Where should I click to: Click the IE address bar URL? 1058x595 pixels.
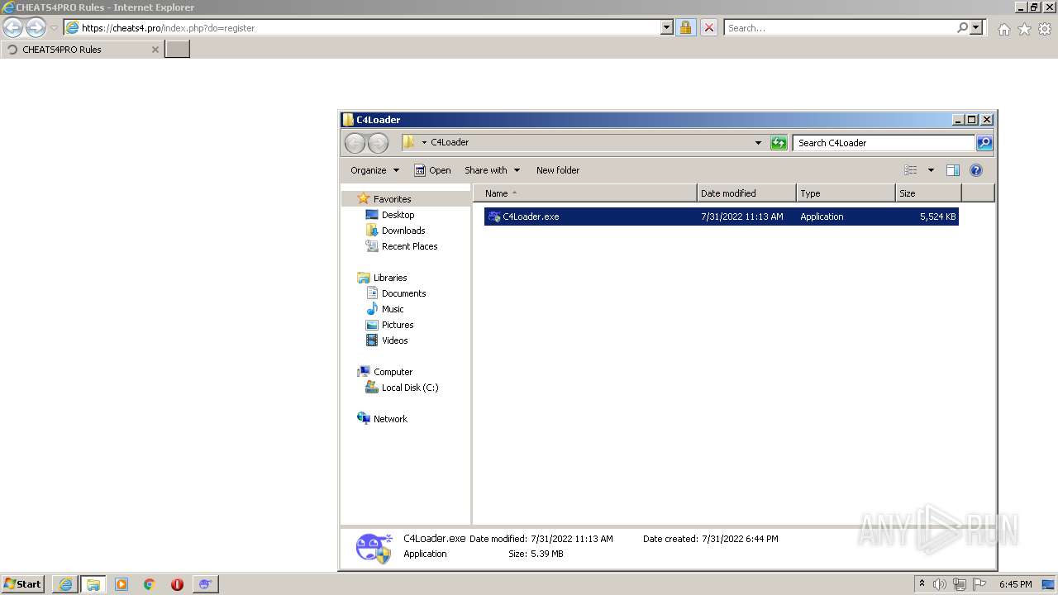(168, 28)
